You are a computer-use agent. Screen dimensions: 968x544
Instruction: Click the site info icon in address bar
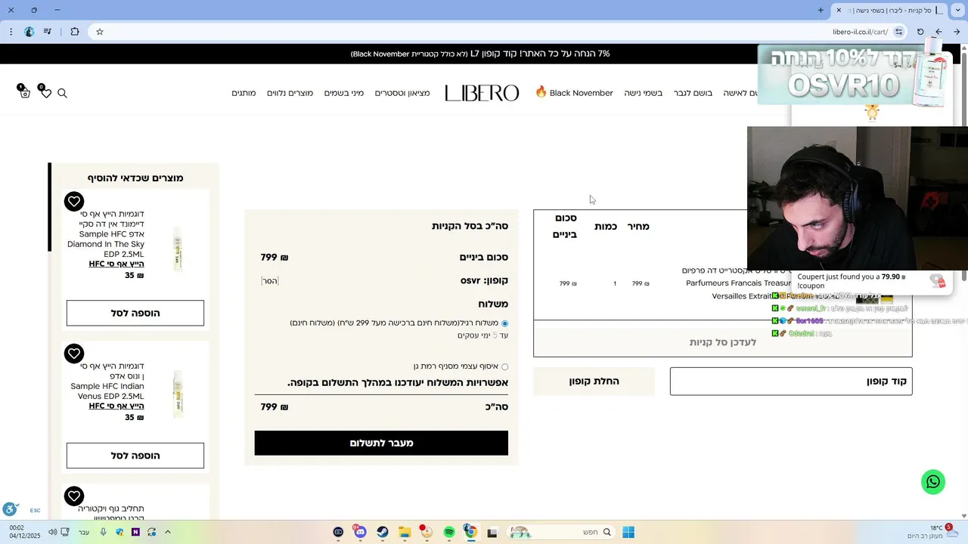(898, 32)
